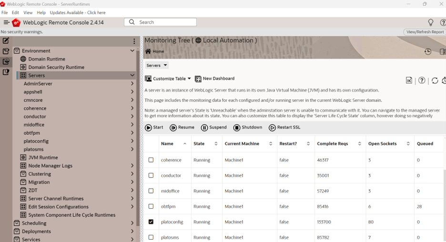Viewport: 446px width, 242px height.
Task: Click the View/Refresh Report button
Action: (425, 32)
